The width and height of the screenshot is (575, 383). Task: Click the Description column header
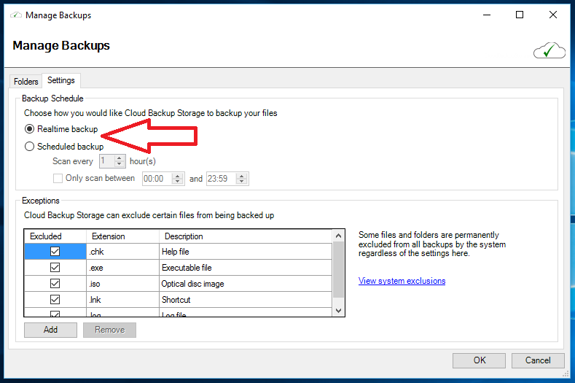(246, 236)
